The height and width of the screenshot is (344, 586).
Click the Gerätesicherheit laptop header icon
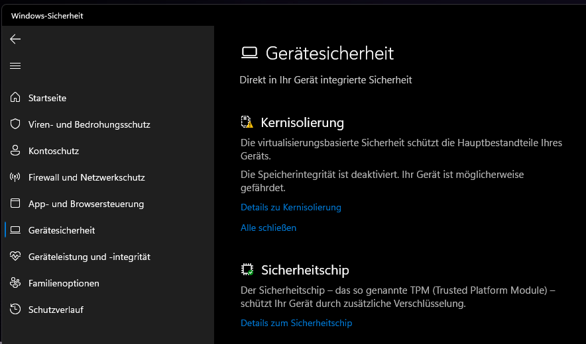click(249, 53)
